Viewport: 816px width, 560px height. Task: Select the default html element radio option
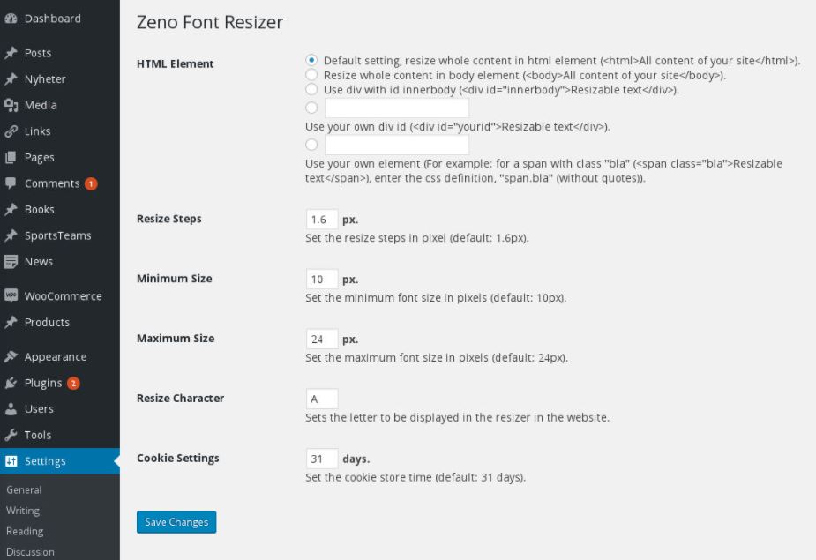click(311, 60)
